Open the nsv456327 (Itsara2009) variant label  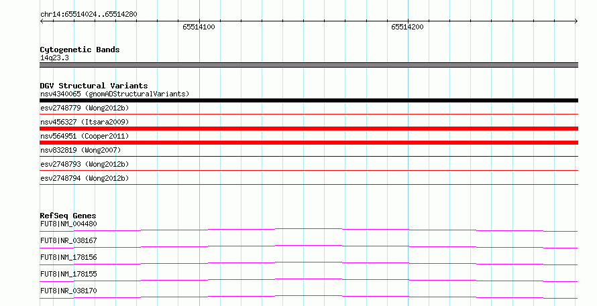pos(85,122)
